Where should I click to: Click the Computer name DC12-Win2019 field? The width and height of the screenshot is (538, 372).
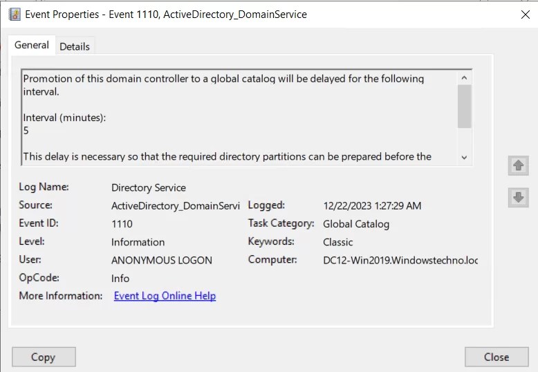coord(400,260)
